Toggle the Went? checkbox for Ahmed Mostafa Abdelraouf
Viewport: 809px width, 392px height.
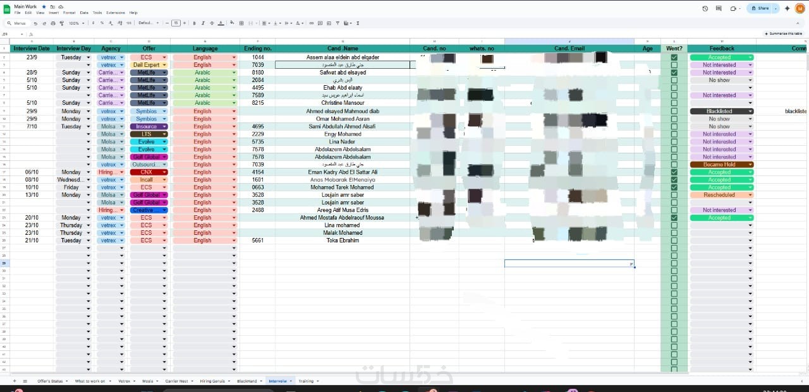pos(674,218)
